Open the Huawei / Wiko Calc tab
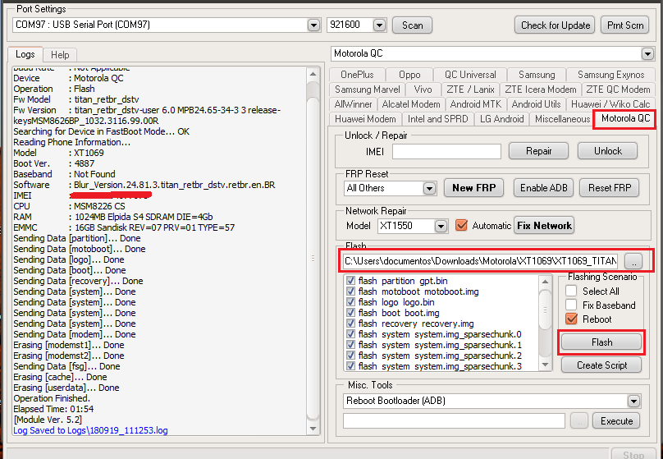 (x=610, y=104)
